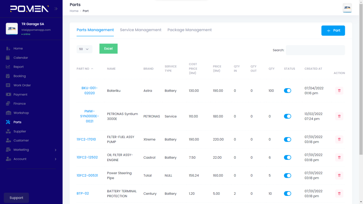Open part 10FC2-12502 link
363x204 pixels.
[87, 157]
